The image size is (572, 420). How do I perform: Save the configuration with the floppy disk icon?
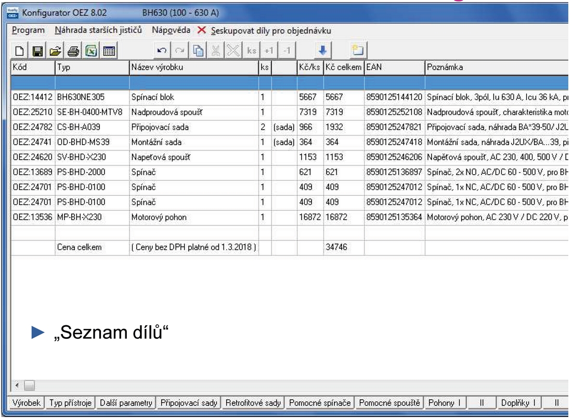coord(37,51)
